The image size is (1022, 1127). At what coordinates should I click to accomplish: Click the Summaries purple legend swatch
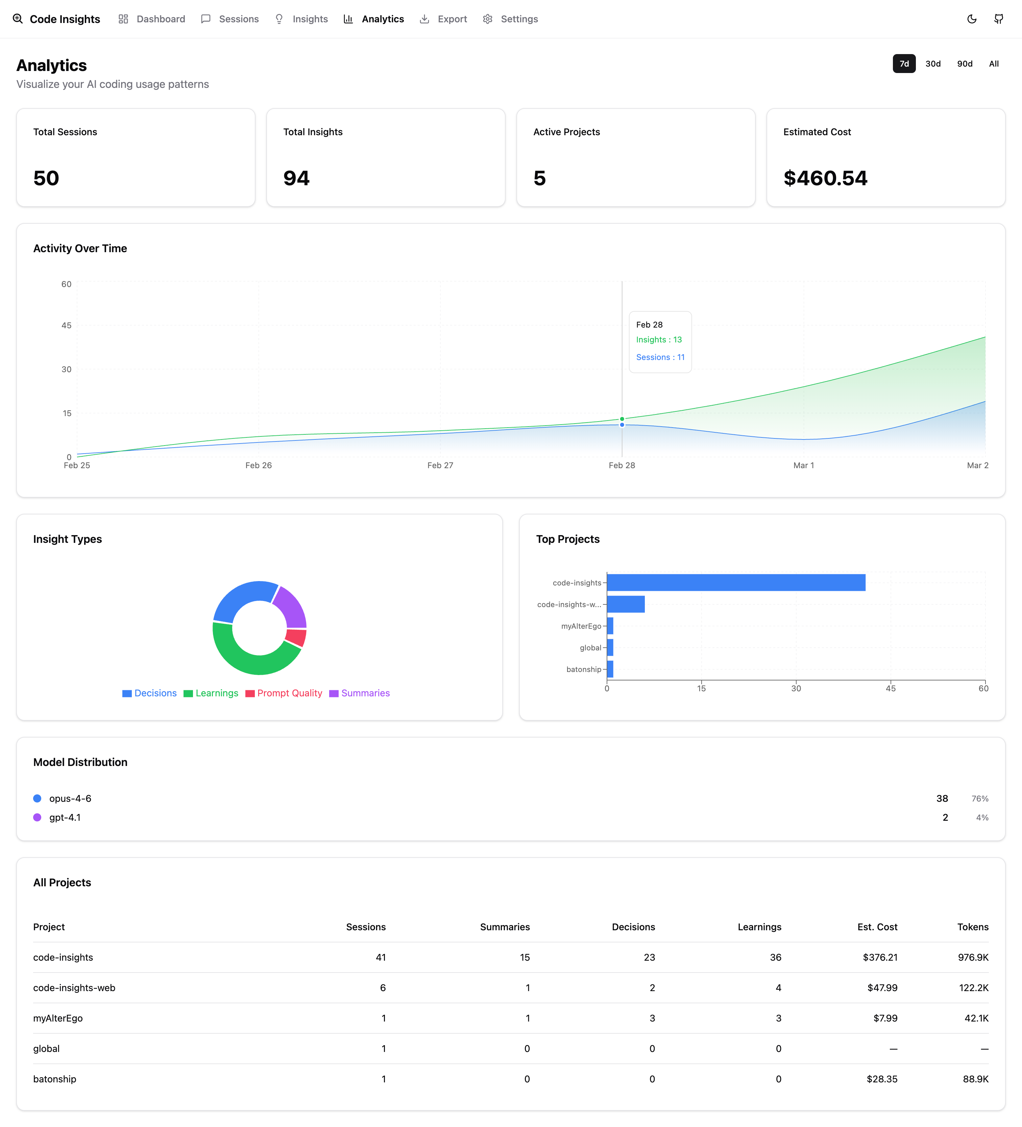pos(335,693)
